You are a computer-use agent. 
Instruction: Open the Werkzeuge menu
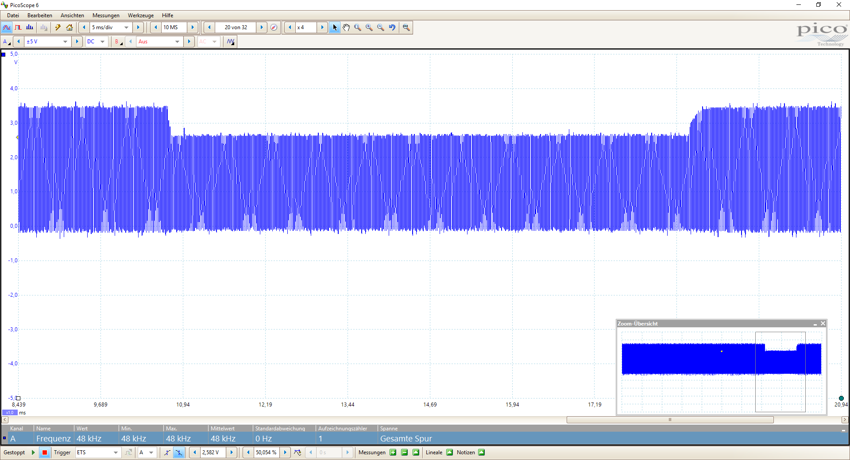[x=141, y=15]
